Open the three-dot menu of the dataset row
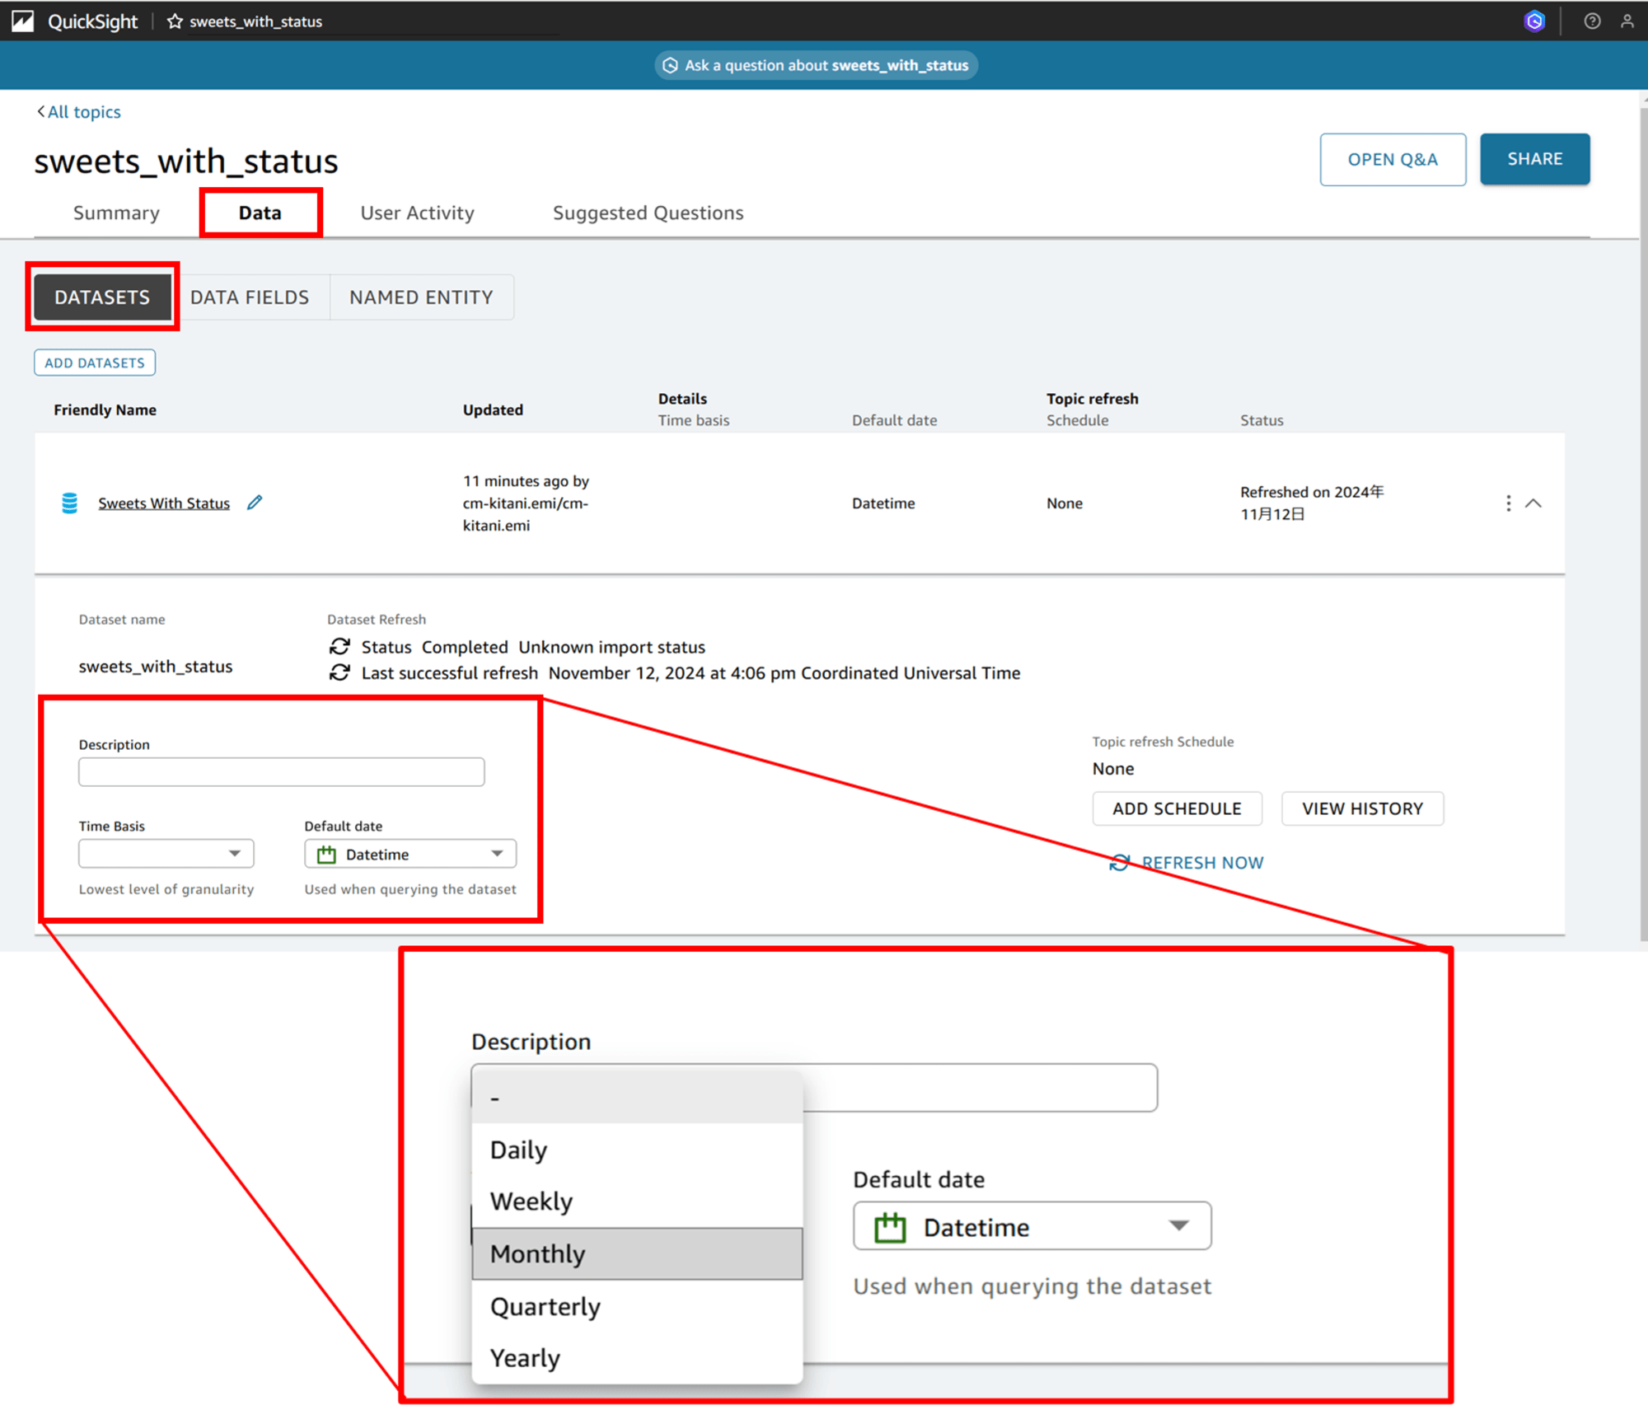Viewport: 1648px width, 1405px height. [1508, 503]
